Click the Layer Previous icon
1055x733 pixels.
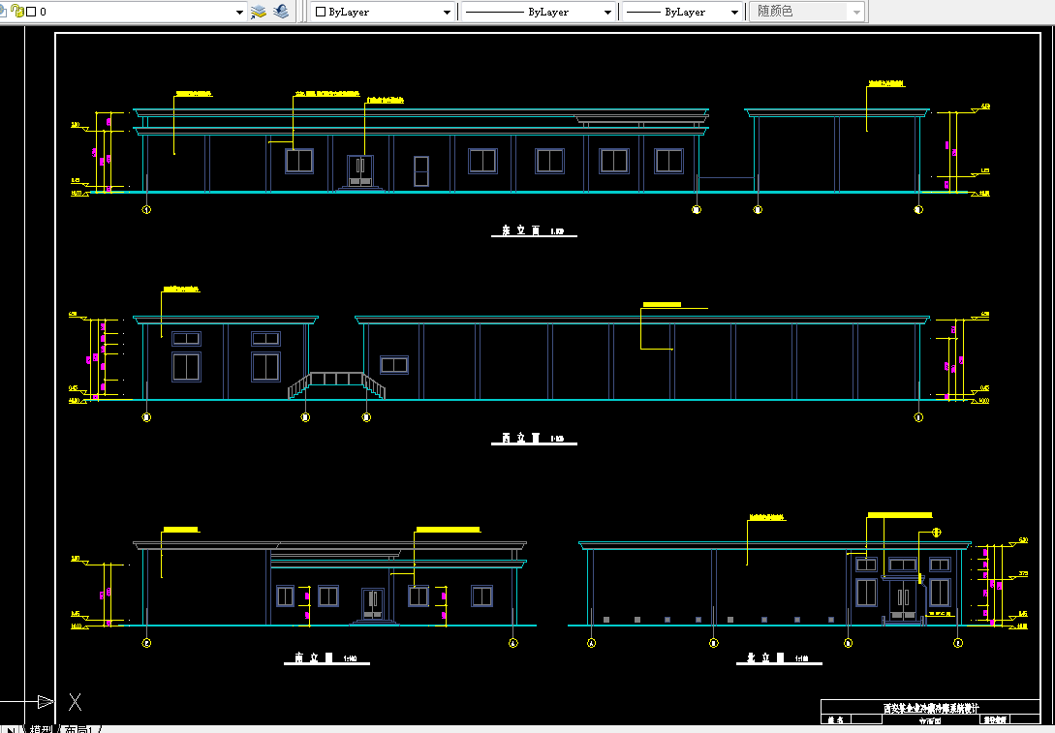click(281, 12)
